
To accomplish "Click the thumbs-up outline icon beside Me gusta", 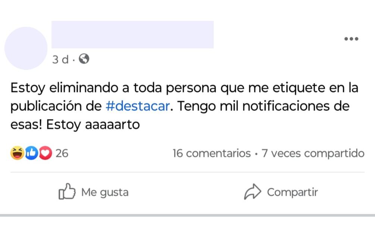I will (67, 192).
